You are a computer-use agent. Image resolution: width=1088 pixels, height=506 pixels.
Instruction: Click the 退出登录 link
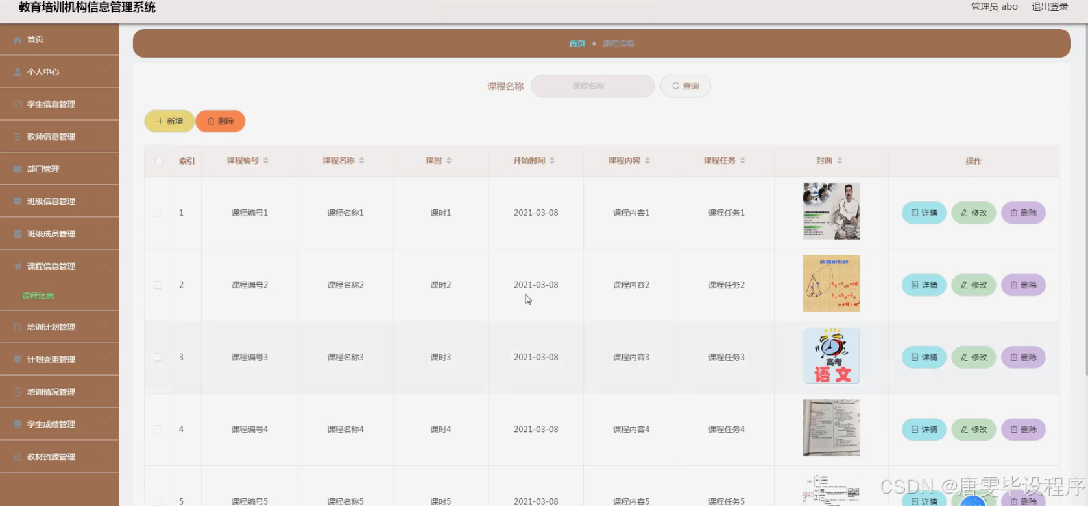point(1050,6)
